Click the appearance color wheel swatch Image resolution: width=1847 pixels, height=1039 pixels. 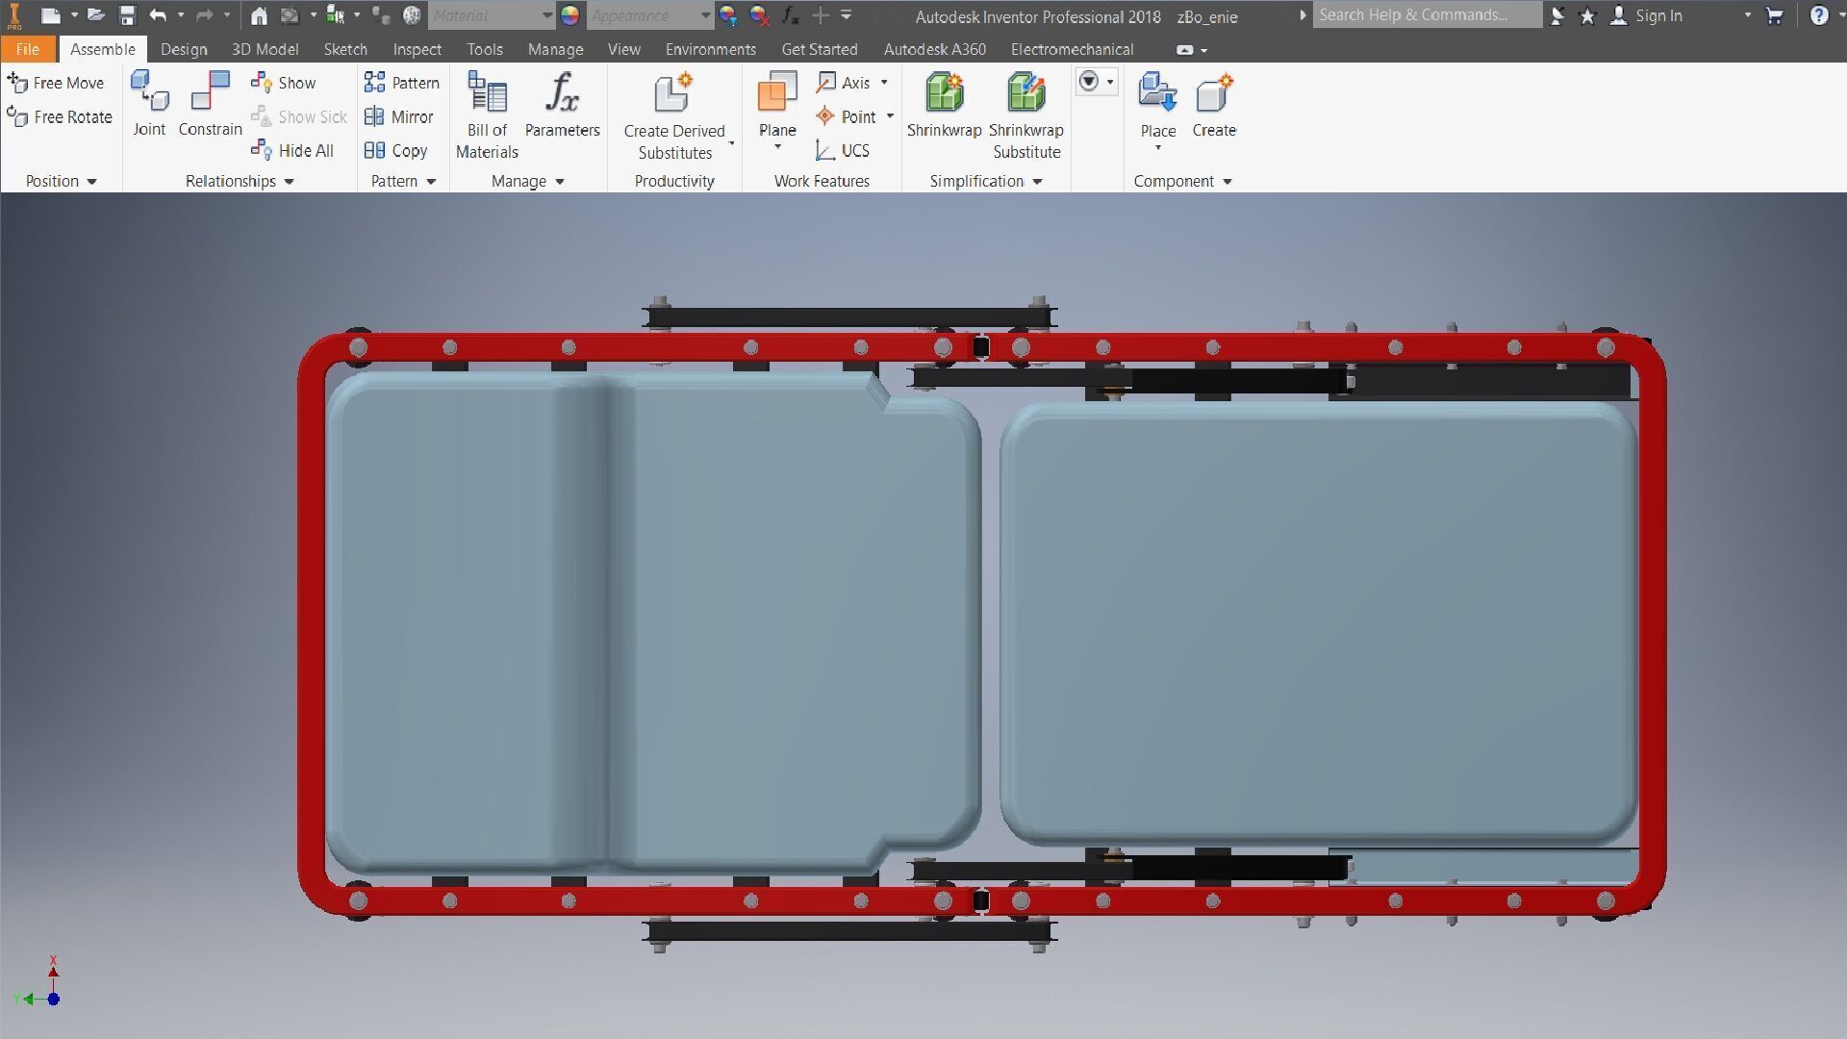click(x=570, y=15)
